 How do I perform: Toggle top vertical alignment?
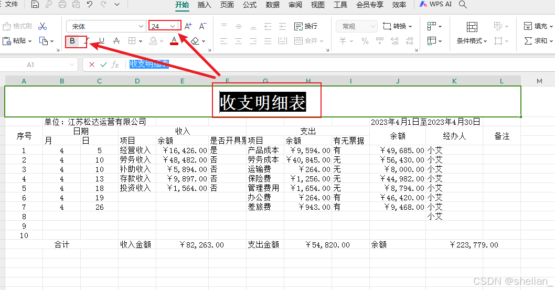pyautogui.click(x=223, y=26)
